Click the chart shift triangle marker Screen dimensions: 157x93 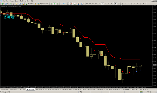[122, 6]
